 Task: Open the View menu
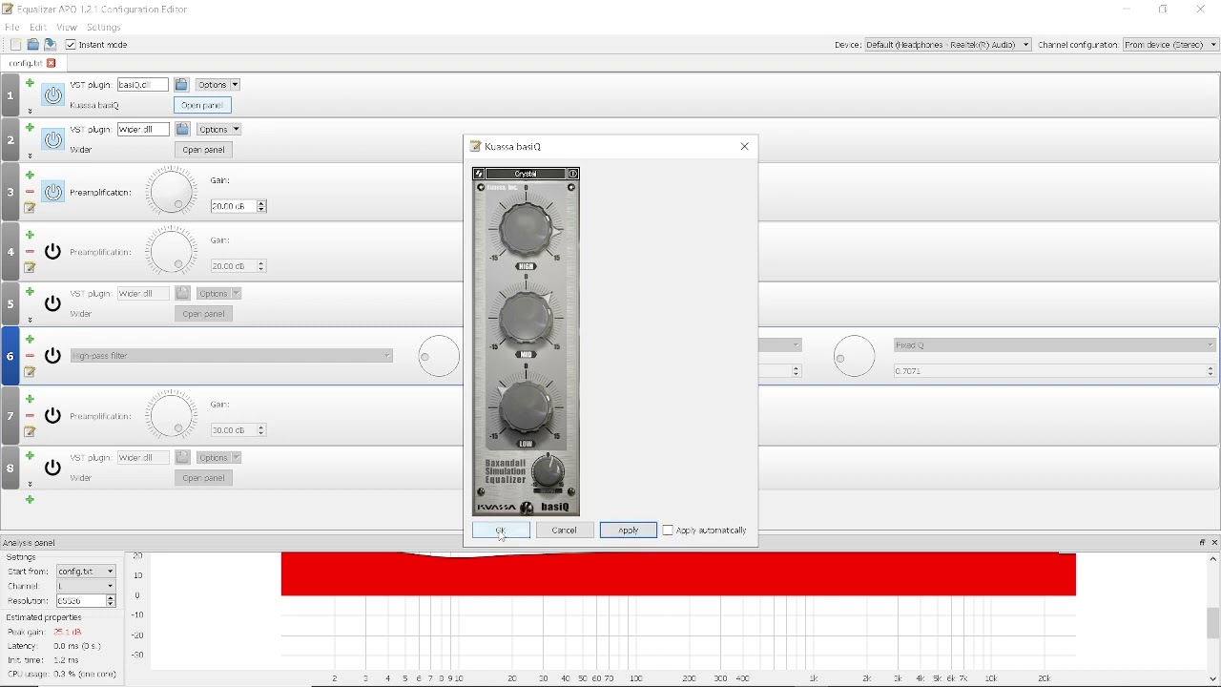(67, 28)
